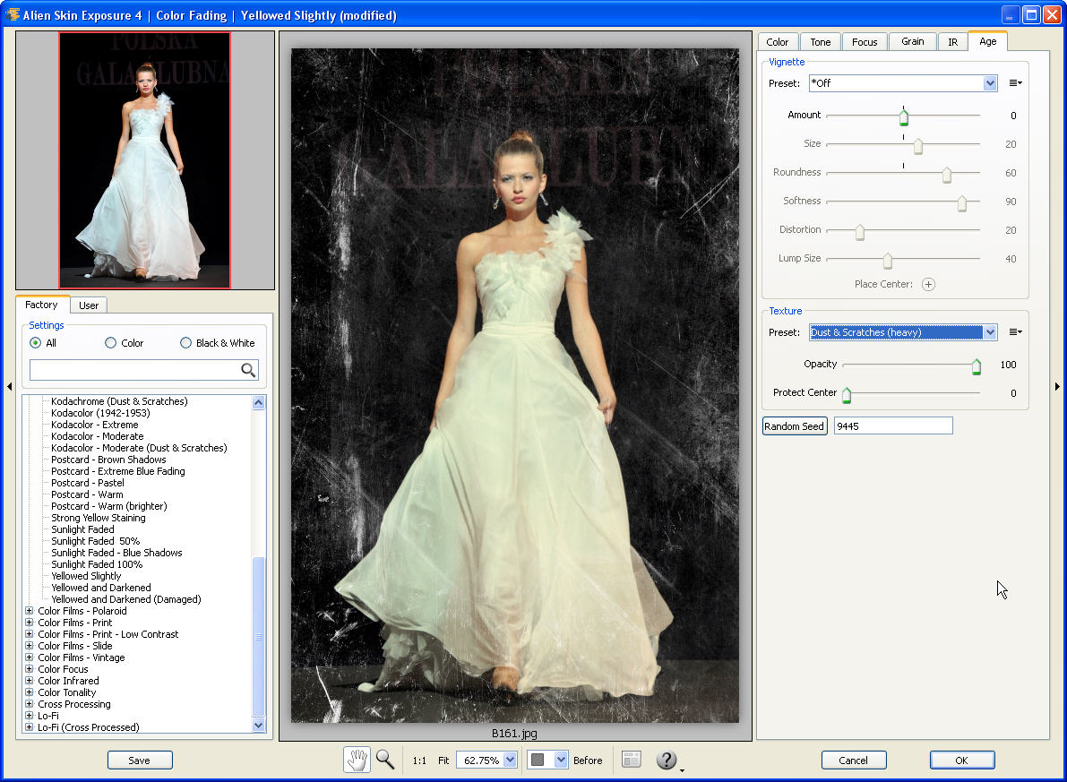Image resolution: width=1067 pixels, height=782 pixels.
Task: Click the news panel icon beside Help
Action: 632,760
